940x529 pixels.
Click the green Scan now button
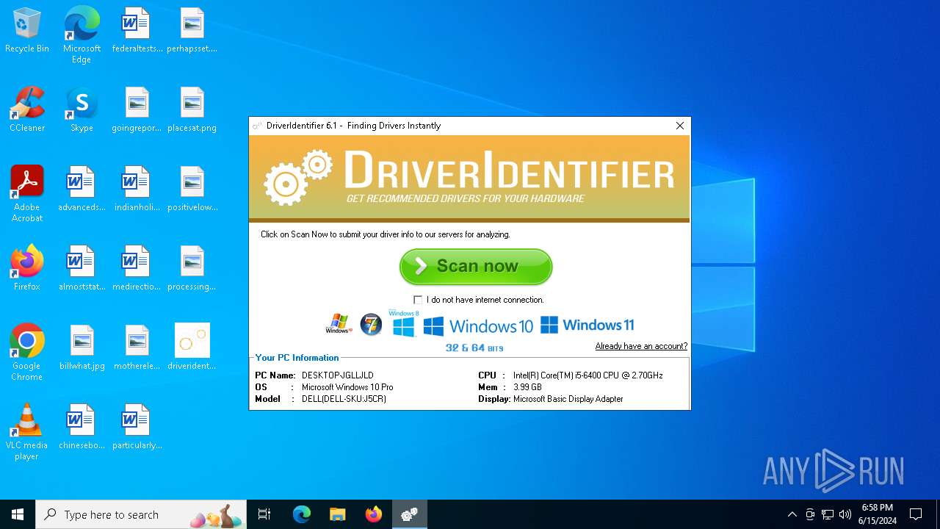[476, 266]
